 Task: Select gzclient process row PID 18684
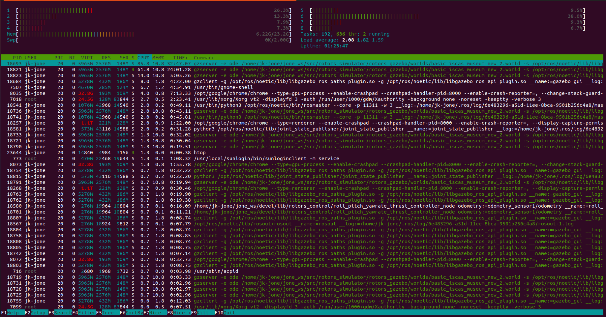(x=302, y=81)
